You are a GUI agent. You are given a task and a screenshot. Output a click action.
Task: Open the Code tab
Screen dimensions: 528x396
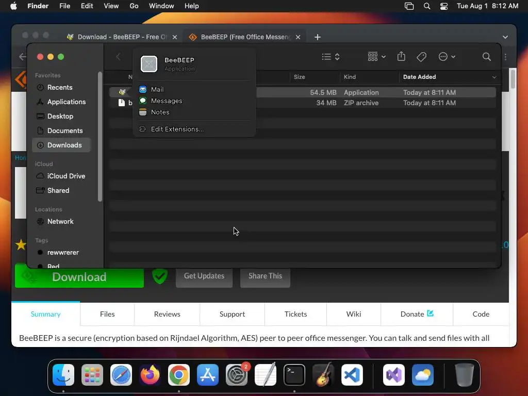481,314
